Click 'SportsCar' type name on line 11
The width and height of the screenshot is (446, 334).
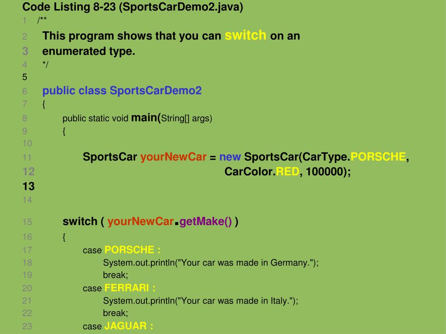click(110, 157)
